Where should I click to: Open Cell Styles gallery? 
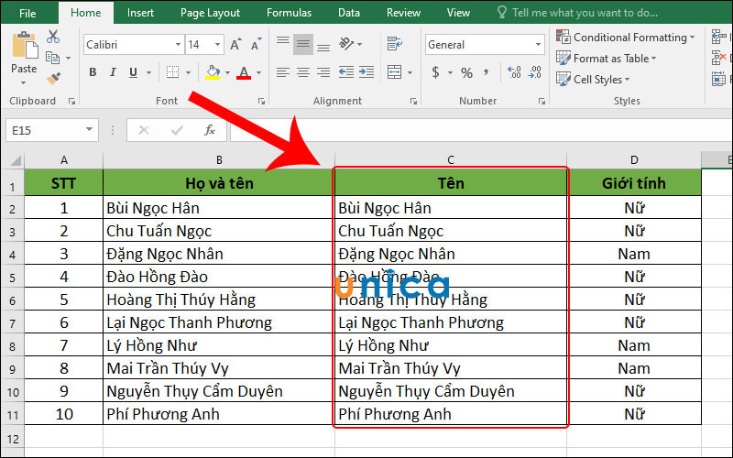pos(593,80)
